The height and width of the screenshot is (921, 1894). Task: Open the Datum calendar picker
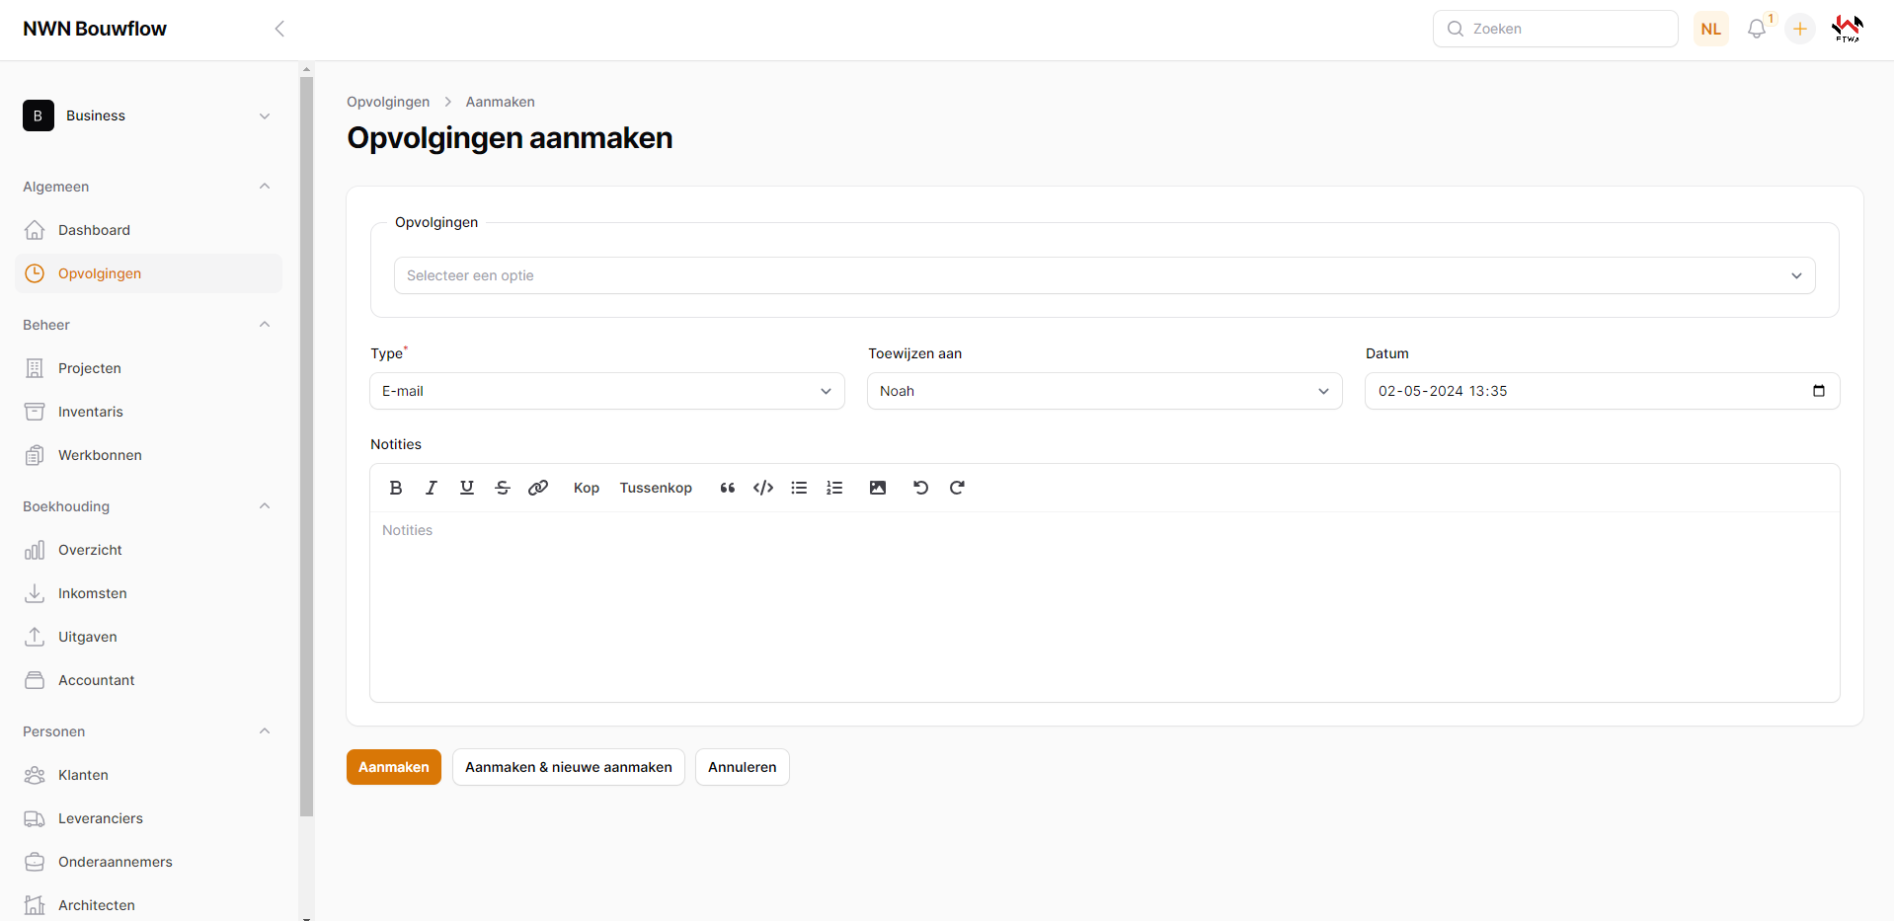pos(1819,391)
